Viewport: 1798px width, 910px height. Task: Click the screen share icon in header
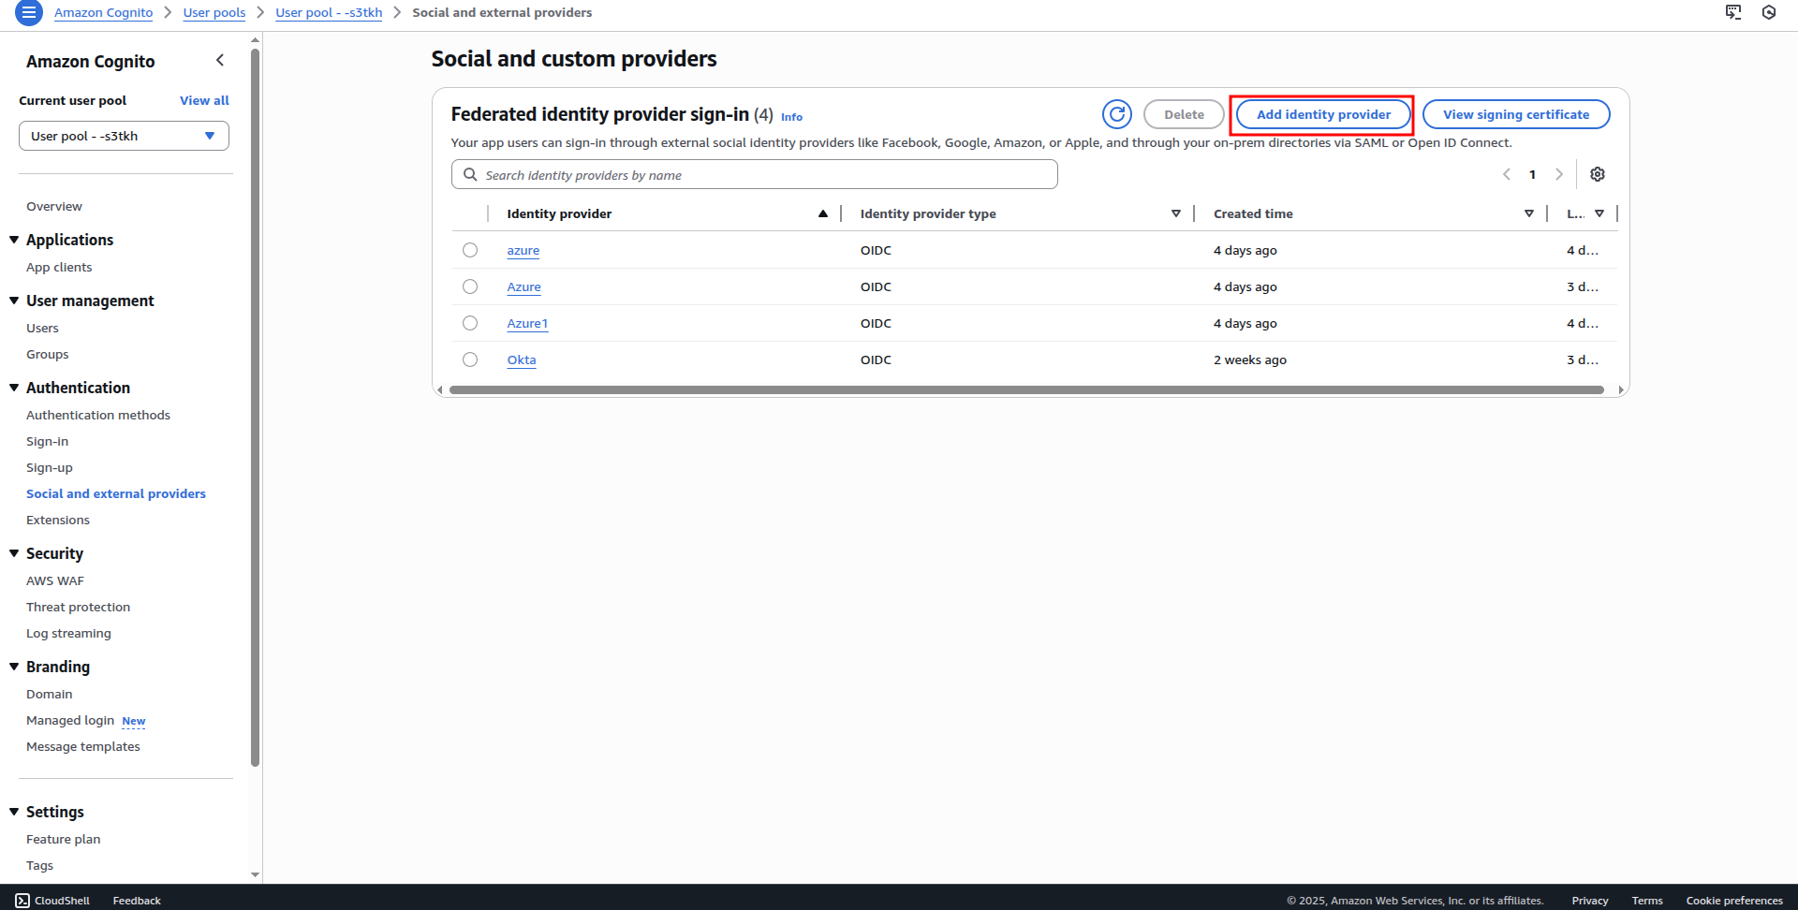click(x=1733, y=12)
